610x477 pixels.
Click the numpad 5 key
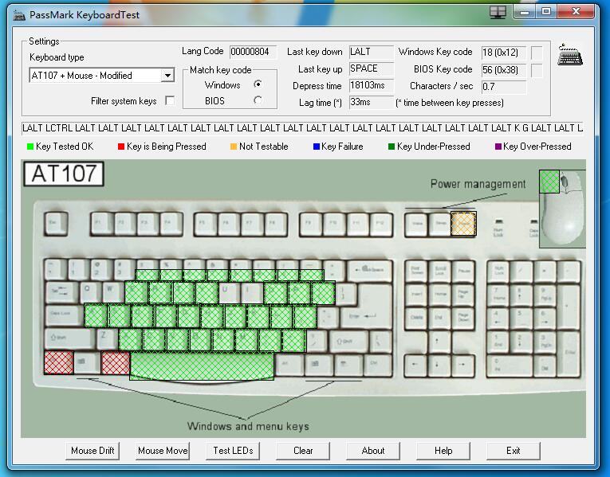pos(521,318)
